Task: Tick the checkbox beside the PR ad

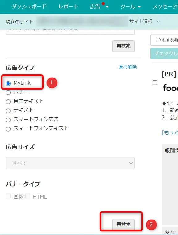Action: tap(155, 82)
